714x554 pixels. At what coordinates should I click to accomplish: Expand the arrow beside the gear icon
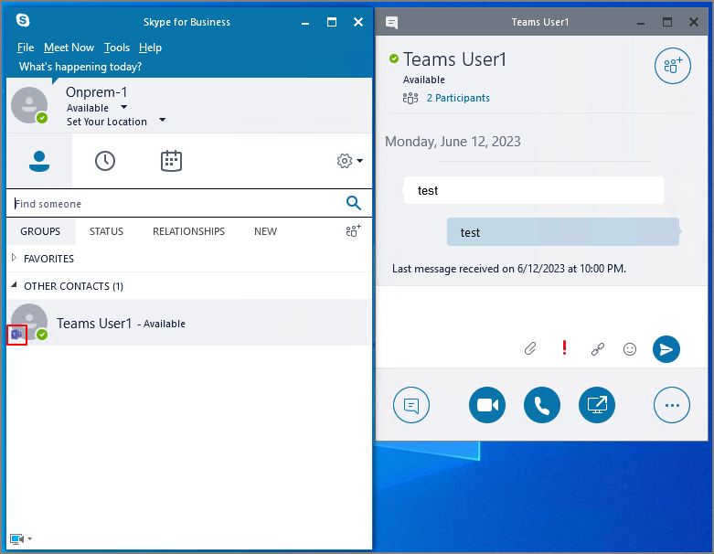click(359, 161)
